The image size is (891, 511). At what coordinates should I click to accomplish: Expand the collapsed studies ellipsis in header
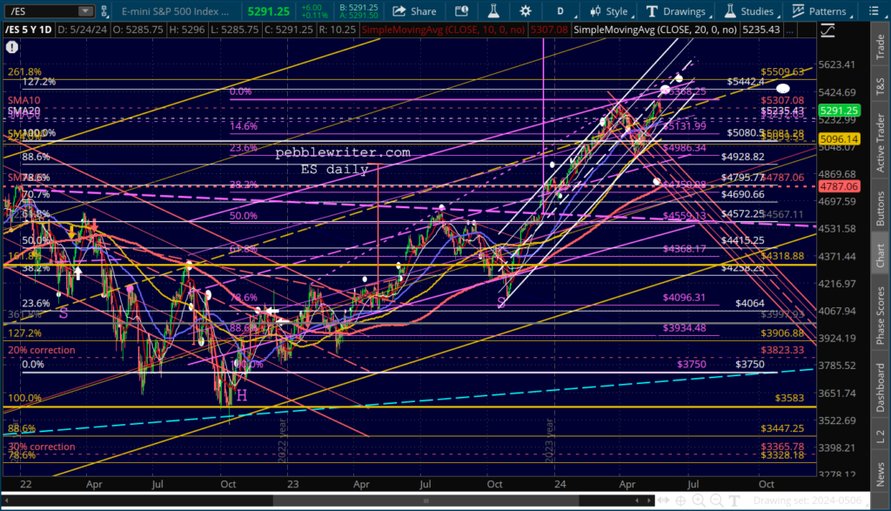click(790, 30)
